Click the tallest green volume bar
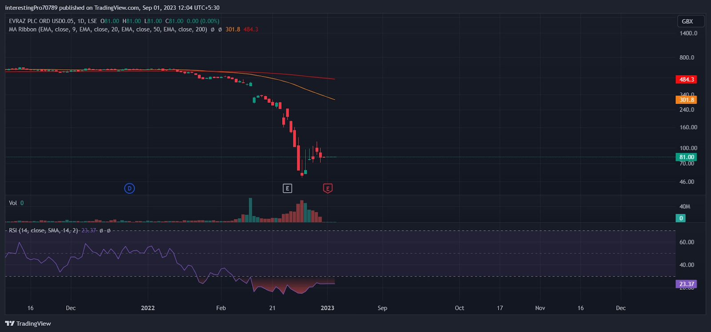This screenshot has height=332, width=711. point(250,210)
